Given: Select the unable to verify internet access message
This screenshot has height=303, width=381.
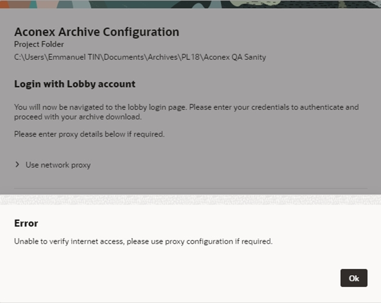Looking at the screenshot, I should point(143,241).
